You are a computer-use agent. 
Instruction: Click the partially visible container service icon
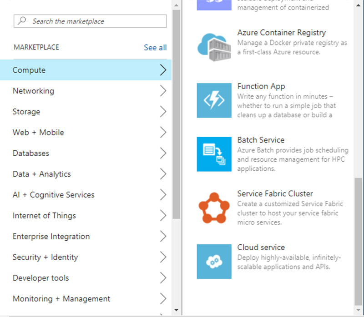click(x=214, y=5)
